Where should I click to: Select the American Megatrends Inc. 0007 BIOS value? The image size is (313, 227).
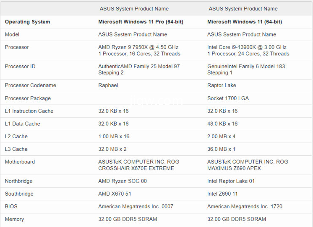(x=136, y=206)
